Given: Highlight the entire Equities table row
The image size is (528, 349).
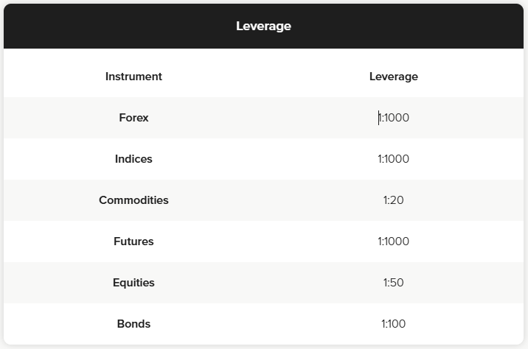Looking at the screenshot, I should pos(263,283).
